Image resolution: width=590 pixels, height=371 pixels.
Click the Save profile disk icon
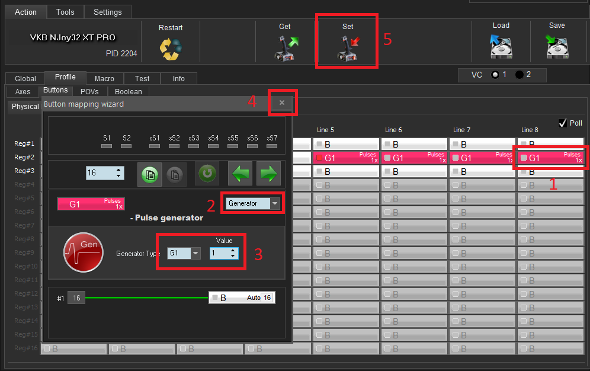point(556,47)
